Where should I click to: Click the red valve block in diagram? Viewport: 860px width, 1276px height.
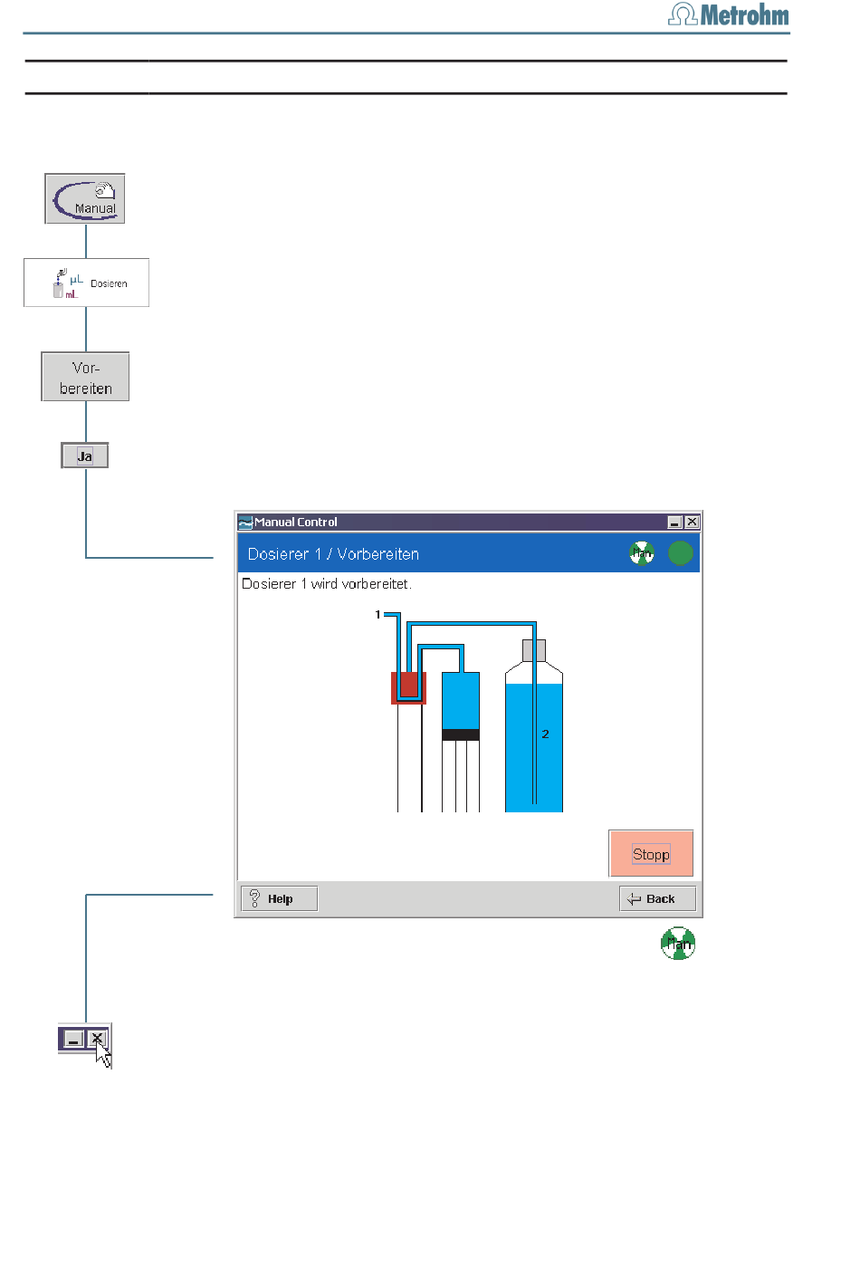coord(408,688)
